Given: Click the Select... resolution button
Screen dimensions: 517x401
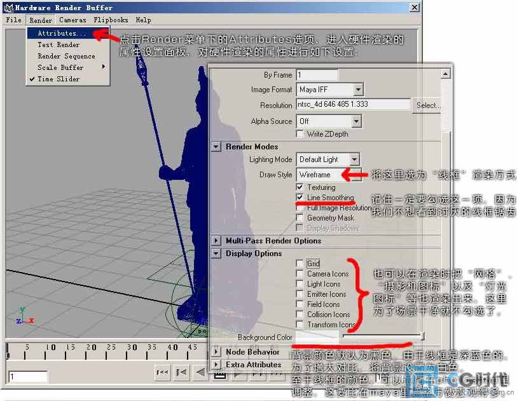Looking at the screenshot, I should tap(427, 105).
